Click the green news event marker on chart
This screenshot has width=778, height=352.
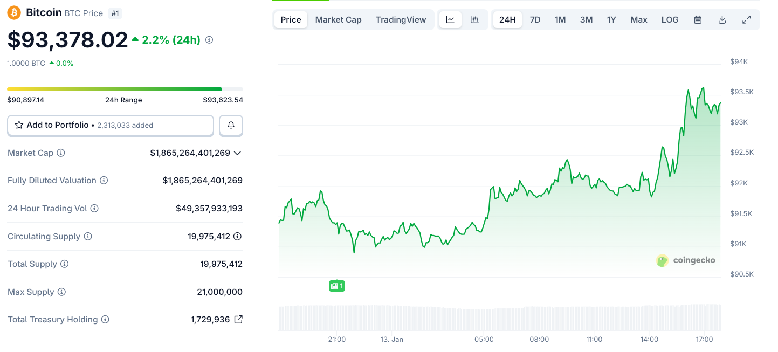(336, 286)
